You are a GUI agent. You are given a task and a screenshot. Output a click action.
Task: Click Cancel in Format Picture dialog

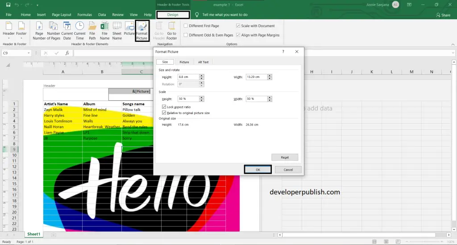click(x=288, y=170)
